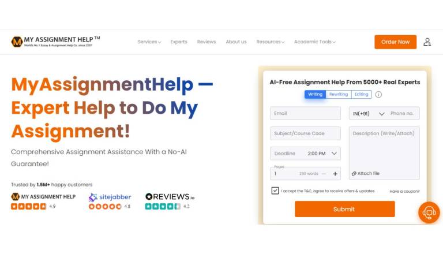The width and height of the screenshot is (443, 254).
Task: Open the IN(+91) country code selector
Action: tap(369, 113)
